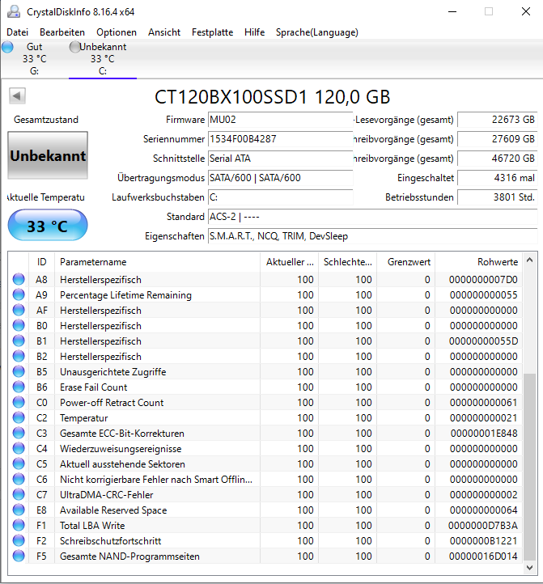543x584 pixels.
Task: Click the Standard field ACS-2
Action: pyautogui.click(x=373, y=217)
